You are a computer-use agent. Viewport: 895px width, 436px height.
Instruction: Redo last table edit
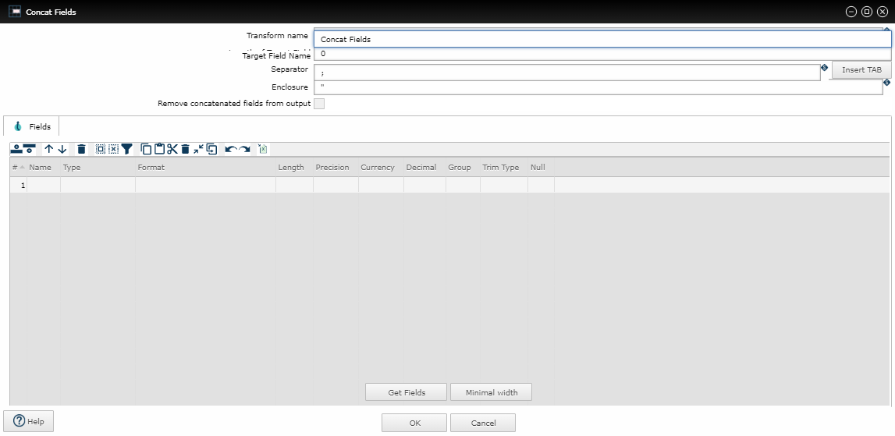click(244, 149)
